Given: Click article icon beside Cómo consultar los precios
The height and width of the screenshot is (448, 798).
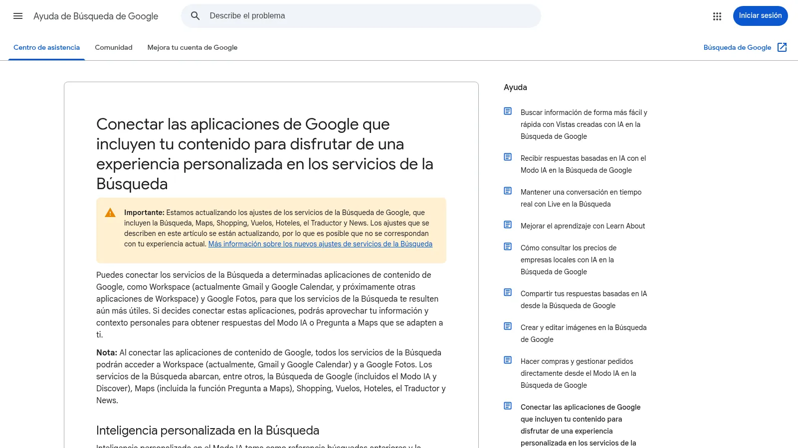Looking at the screenshot, I should [x=508, y=246].
